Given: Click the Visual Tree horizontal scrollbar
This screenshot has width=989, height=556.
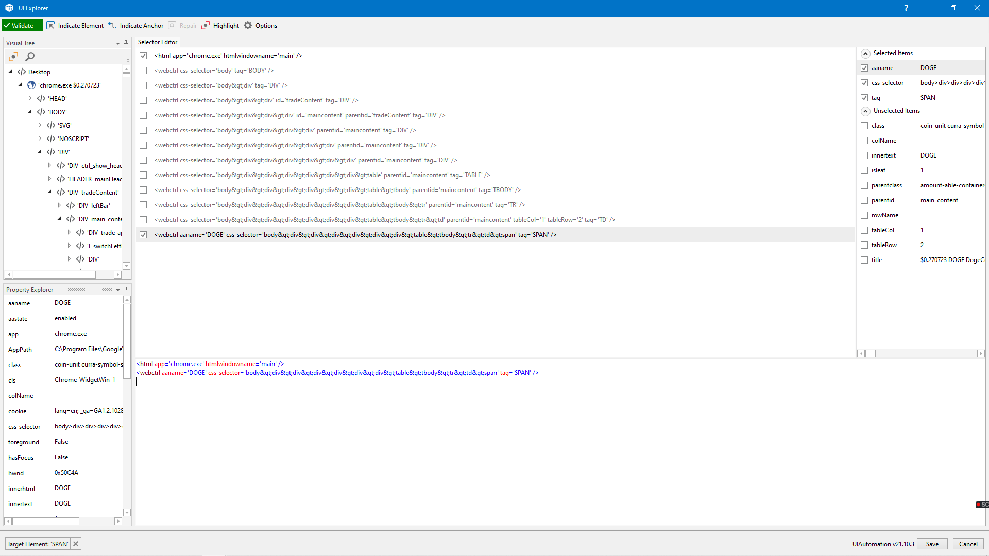Looking at the screenshot, I should (54, 275).
